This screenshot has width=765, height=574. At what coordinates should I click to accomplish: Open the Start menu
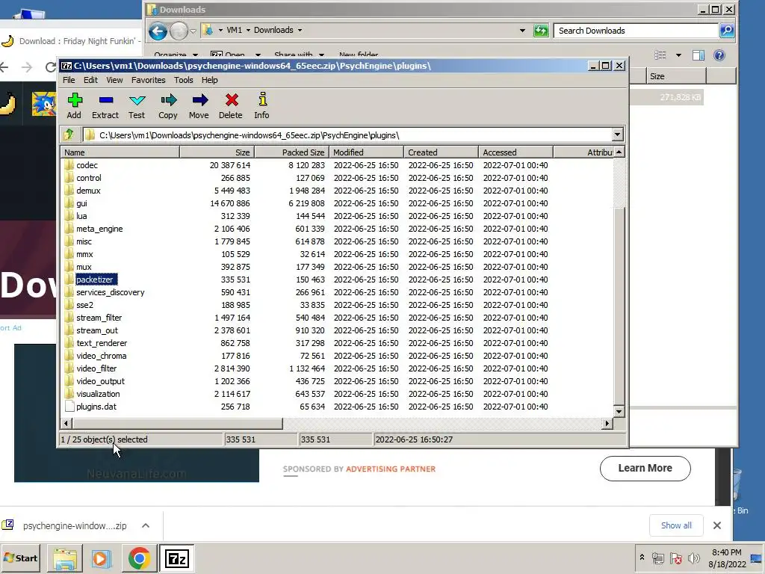(20, 558)
